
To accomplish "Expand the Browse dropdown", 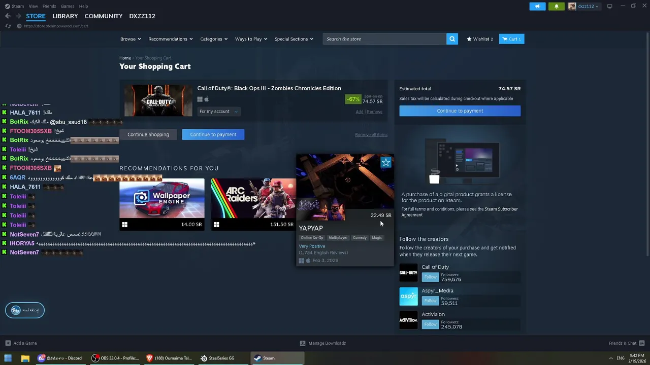I will coord(131,39).
